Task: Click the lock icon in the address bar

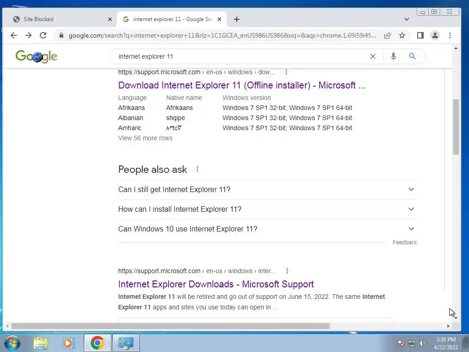Action: click(x=61, y=35)
